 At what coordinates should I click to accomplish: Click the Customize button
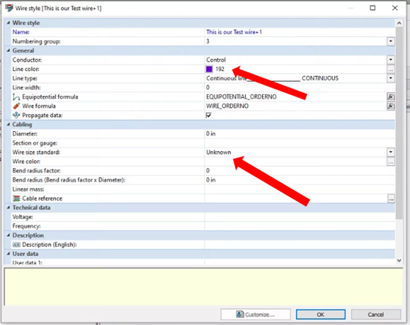tap(255, 314)
